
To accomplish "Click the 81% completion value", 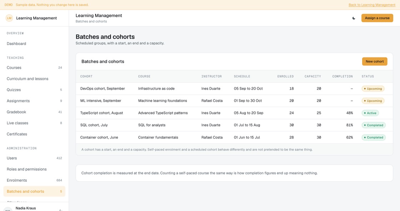I will (350, 125).
